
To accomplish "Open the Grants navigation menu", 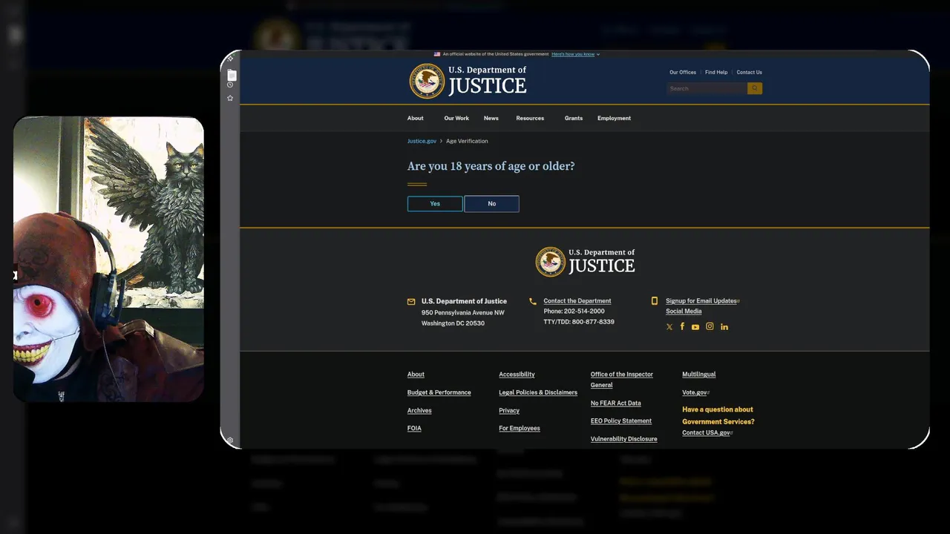I will click(574, 118).
